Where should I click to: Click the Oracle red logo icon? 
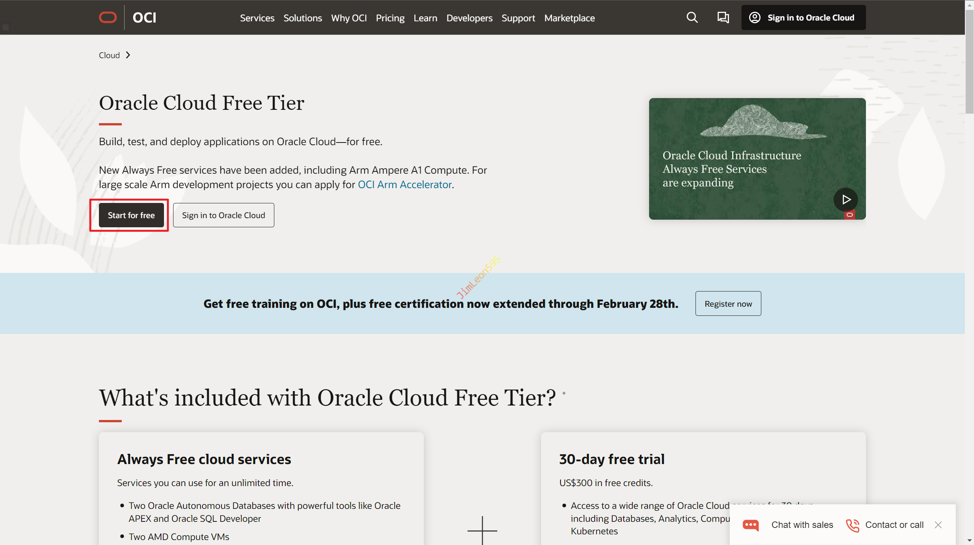click(x=108, y=17)
